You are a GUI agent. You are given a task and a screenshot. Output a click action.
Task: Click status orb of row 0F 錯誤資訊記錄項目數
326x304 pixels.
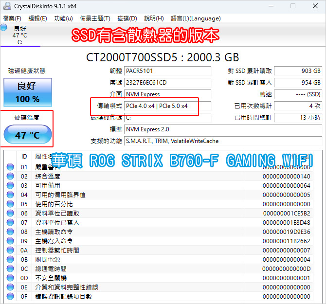[10, 296]
